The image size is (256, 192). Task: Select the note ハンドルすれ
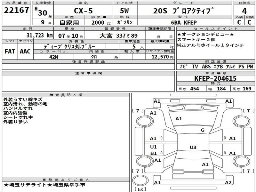click(18, 108)
